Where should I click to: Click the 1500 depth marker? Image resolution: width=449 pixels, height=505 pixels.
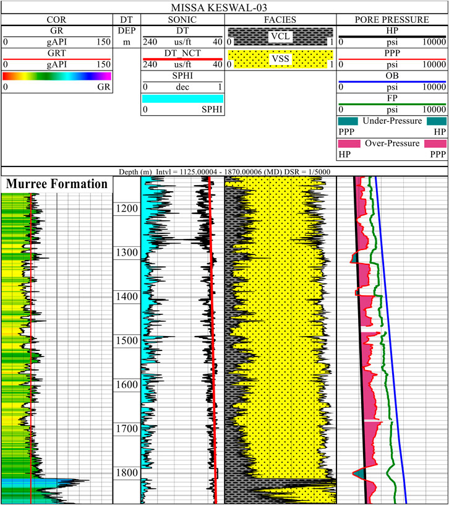(127, 340)
